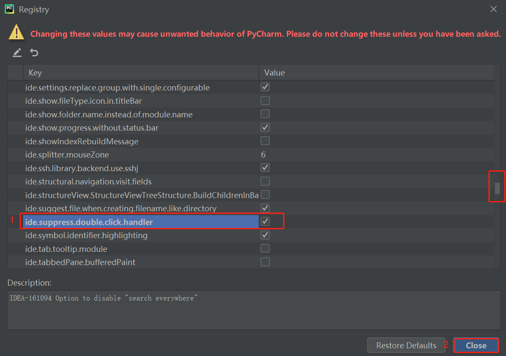Select ide.suggest.file.when.creating.filename.like.directory key
The image size is (506, 356).
click(121, 209)
